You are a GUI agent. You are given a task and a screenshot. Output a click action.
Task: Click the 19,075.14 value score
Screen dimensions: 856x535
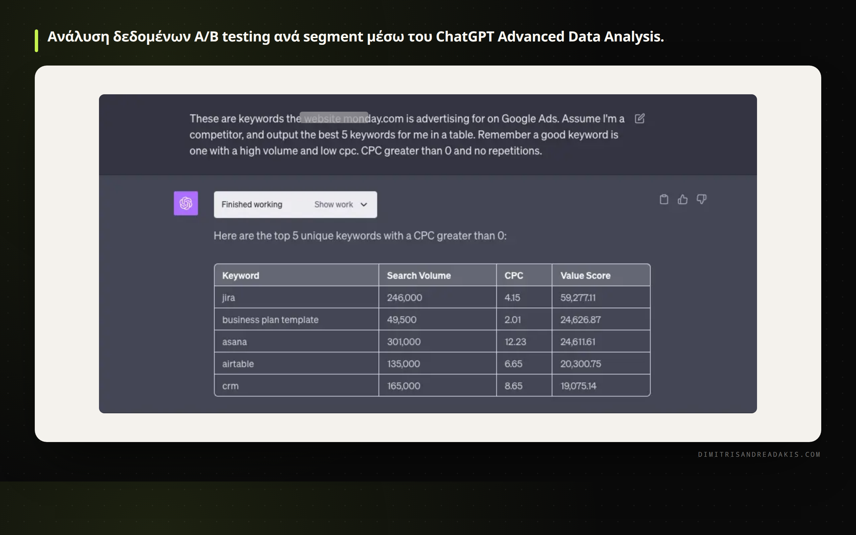click(578, 386)
